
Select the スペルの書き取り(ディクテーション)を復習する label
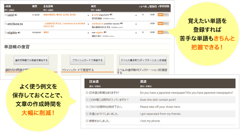(x=142, y=71)
